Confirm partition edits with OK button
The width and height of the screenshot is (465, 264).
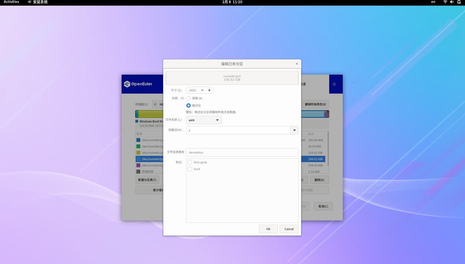pyautogui.click(x=268, y=229)
